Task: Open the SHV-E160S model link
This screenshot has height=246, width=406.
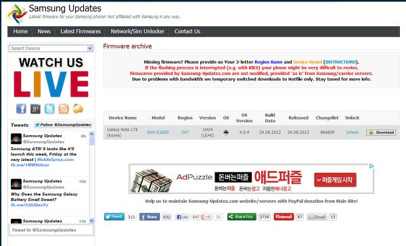Action: [x=158, y=132]
